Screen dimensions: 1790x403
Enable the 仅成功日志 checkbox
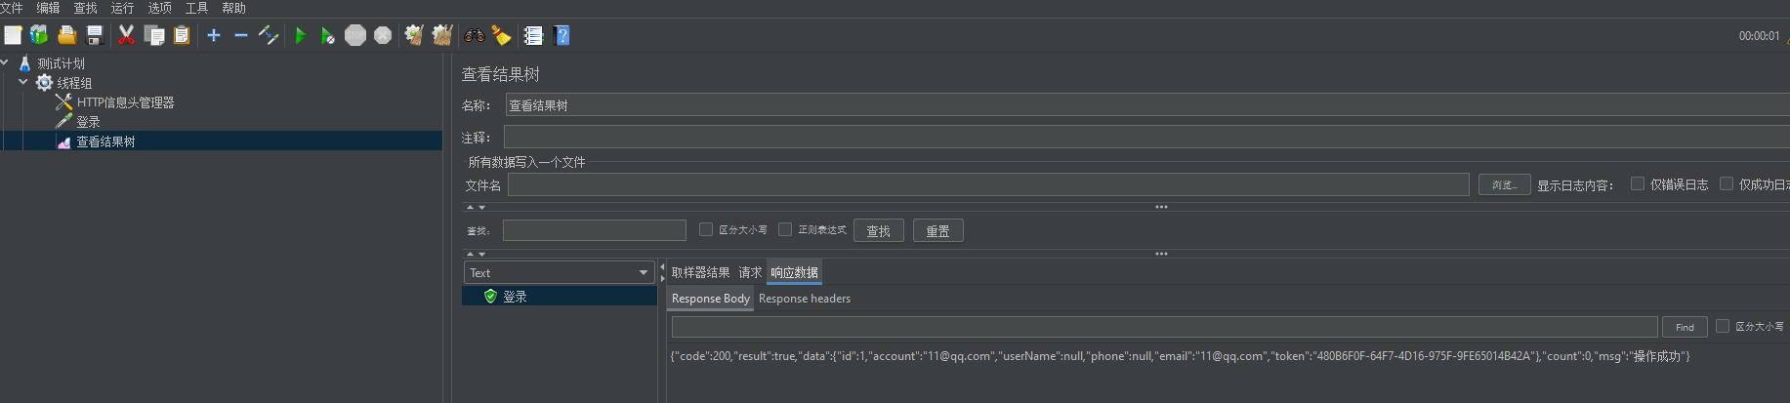(1727, 183)
